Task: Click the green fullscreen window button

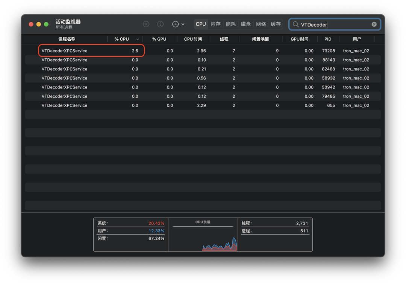Action: 46,24
